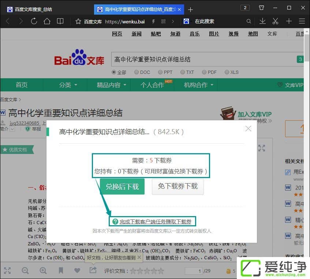Open the reading view book icon
Image resolution: width=310 pixels, height=279 pixels.
(60, 21)
